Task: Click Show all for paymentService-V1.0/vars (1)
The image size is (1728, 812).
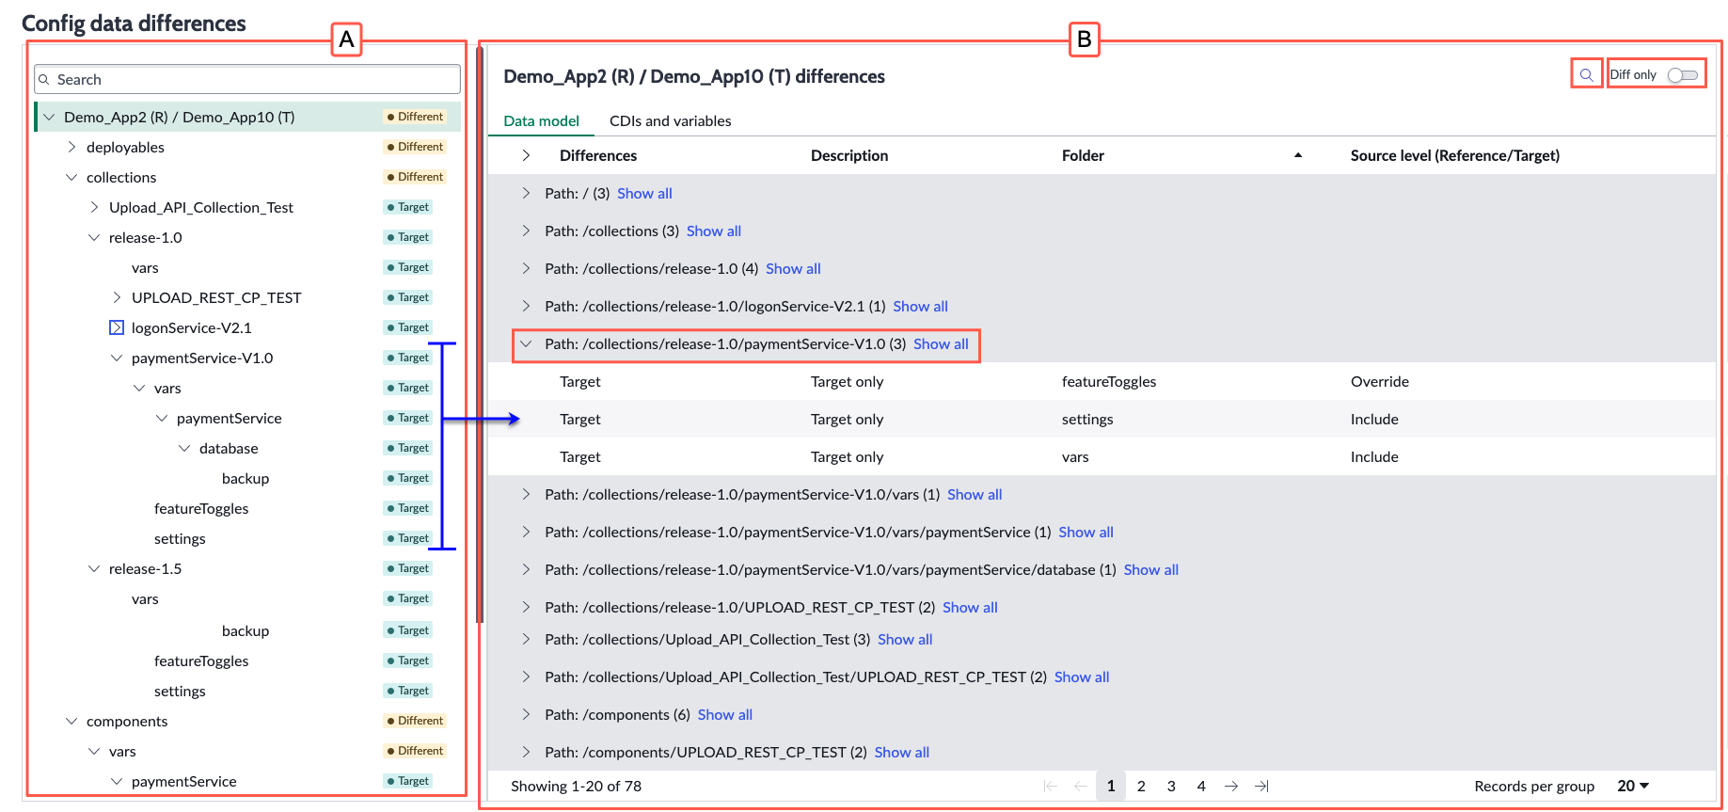Action: 975,494
